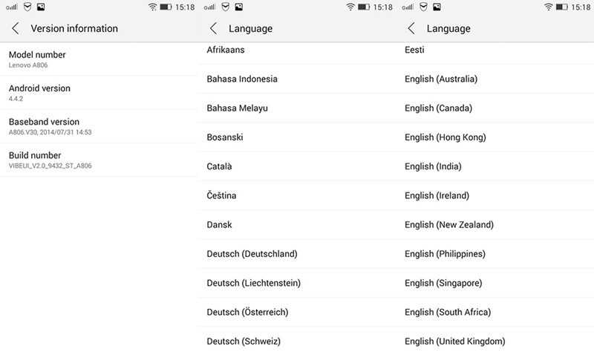Open the Model number entry
594x352 pixels.
click(99, 59)
